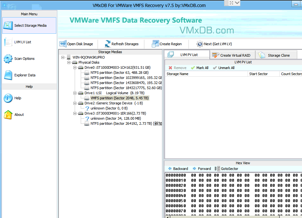Click the Create Virtual RAID tab icon
302x218 pixels.
click(216, 55)
